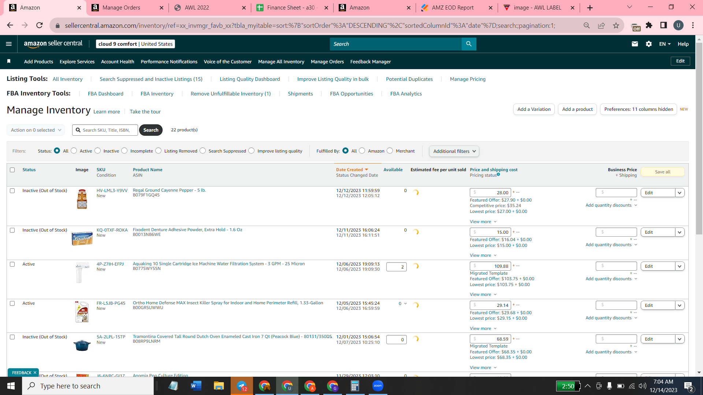This screenshot has width=703, height=395.
Task: Open File Explorer from the taskbar
Action: [219, 386]
